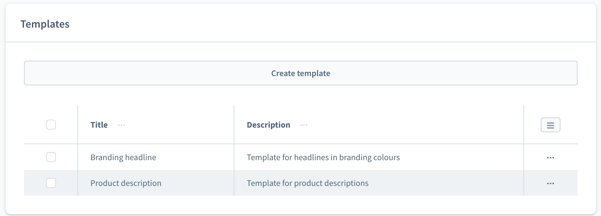Sort by the Title column header
The width and height of the screenshot is (601, 216).
coord(99,125)
